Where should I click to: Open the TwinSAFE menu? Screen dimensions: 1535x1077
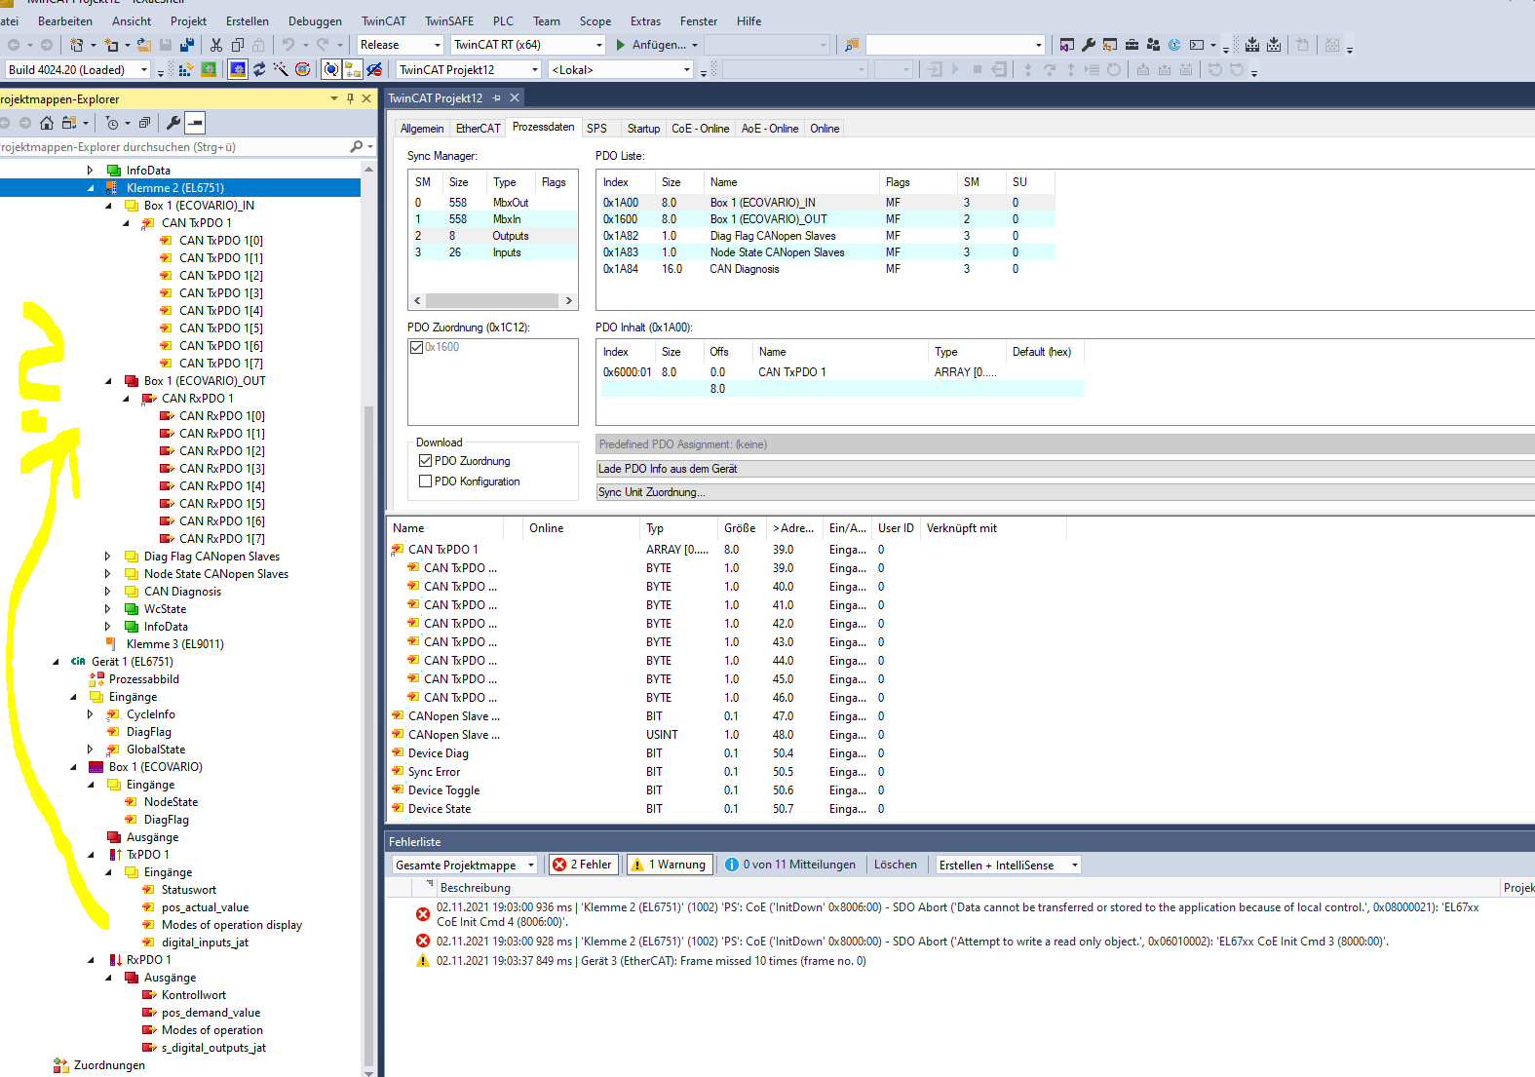click(448, 20)
